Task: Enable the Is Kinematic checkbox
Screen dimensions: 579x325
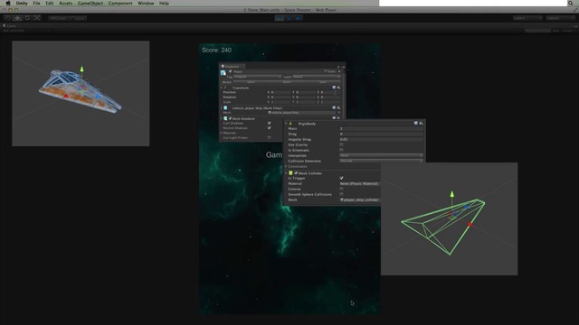Action: [x=341, y=150]
